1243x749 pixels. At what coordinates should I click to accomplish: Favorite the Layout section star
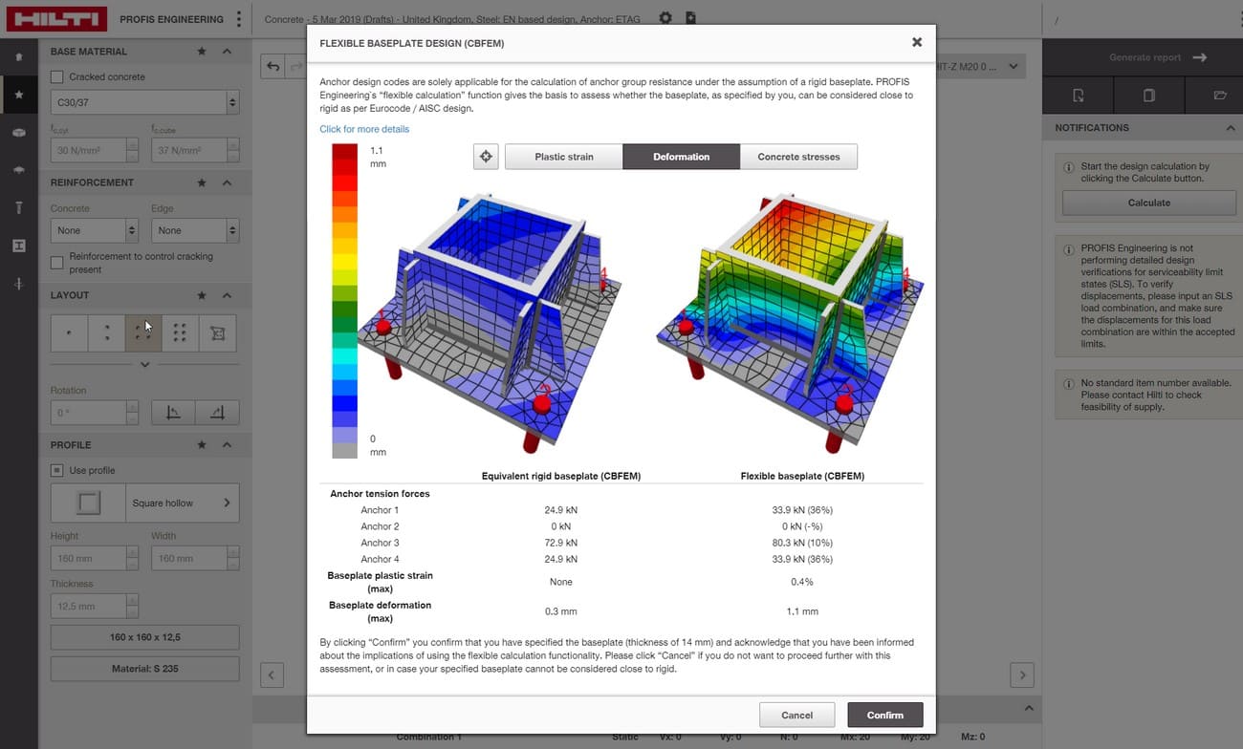click(x=202, y=295)
